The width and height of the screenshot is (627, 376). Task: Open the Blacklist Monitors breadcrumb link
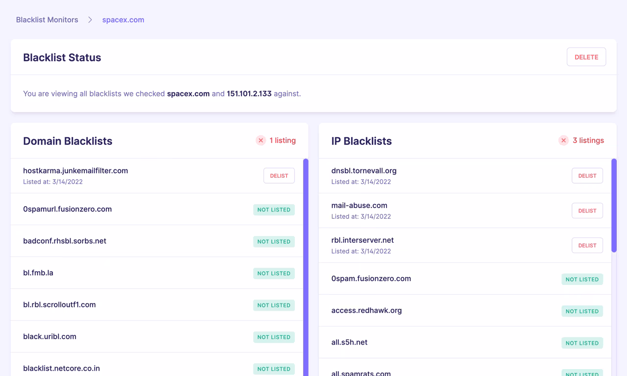point(47,20)
